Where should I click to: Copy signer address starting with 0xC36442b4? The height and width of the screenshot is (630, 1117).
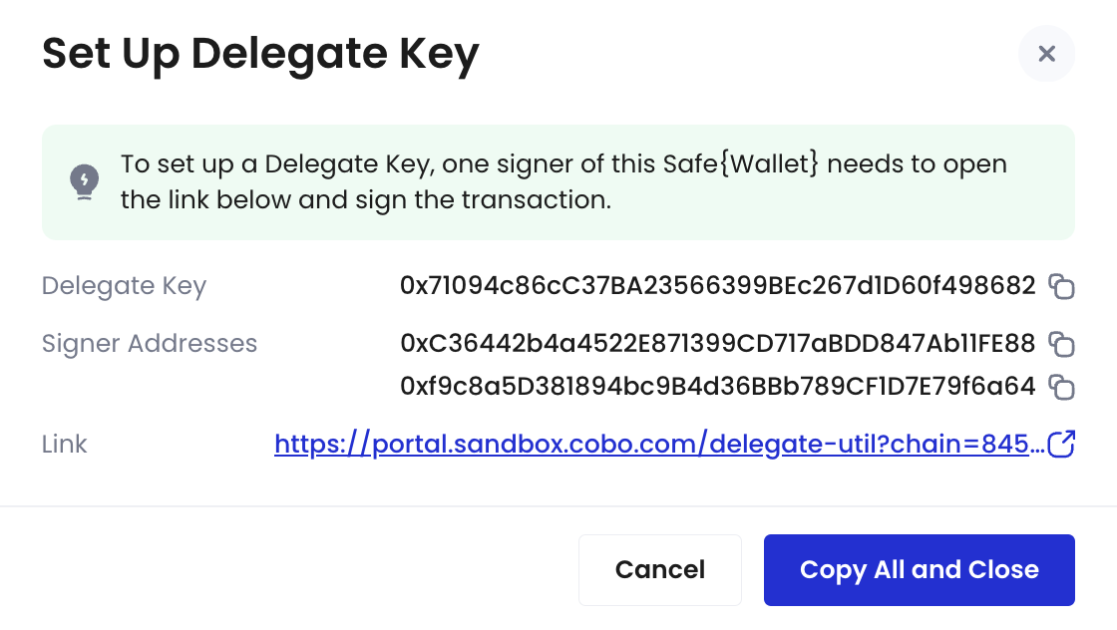1061,344
